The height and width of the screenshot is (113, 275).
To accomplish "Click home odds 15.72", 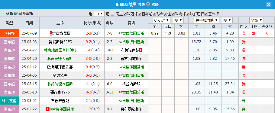I will (196, 42).
